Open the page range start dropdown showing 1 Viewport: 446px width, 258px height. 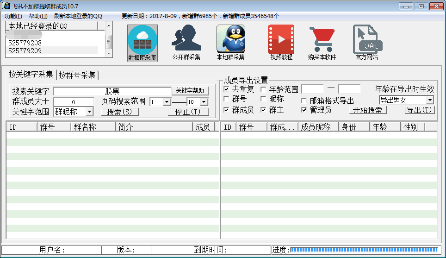pyautogui.click(x=167, y=101)
